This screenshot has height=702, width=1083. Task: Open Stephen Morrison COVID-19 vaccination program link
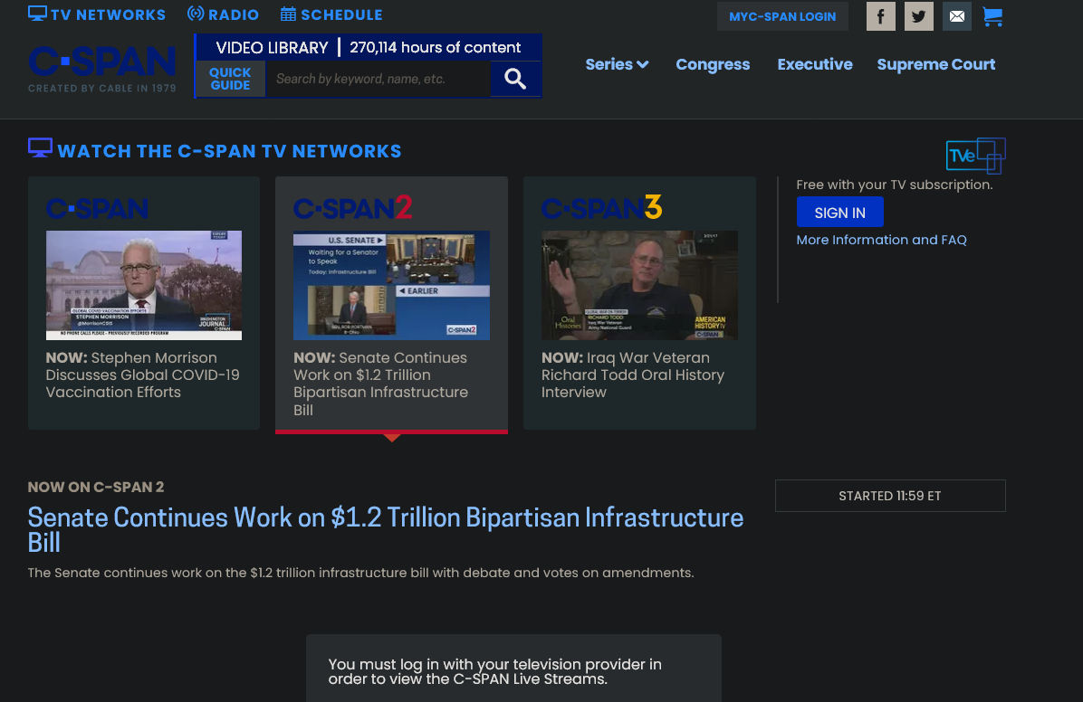point(143,375)
